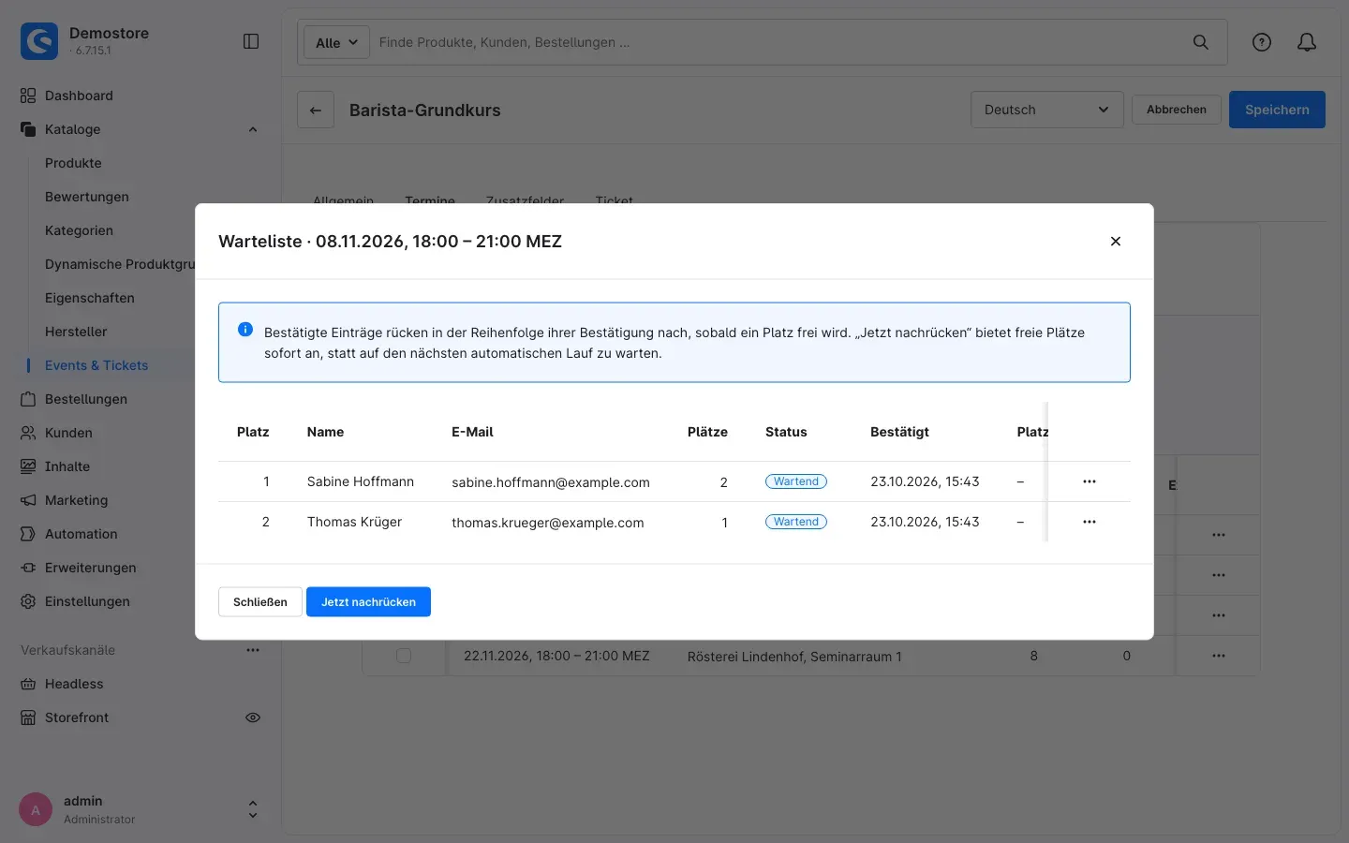
Task: Click the Speichern button
Action: 1277,110
